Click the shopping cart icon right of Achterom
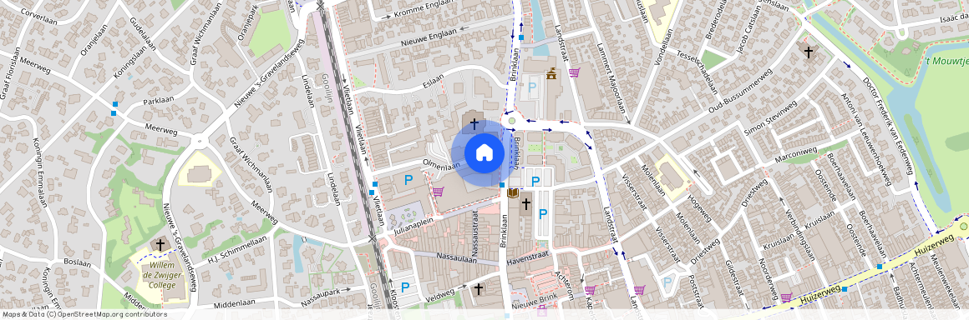Image resolution: width=969 pixels, height=320 pixels. [590, 289]
